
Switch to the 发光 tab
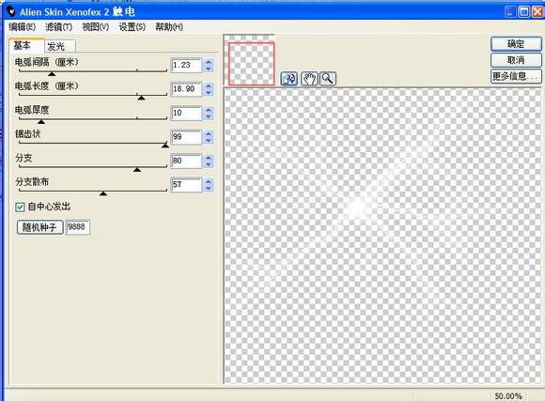point(60,46)
